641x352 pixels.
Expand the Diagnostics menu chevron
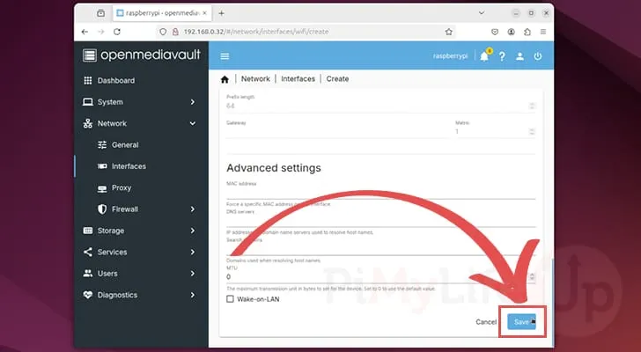[193, 295]
